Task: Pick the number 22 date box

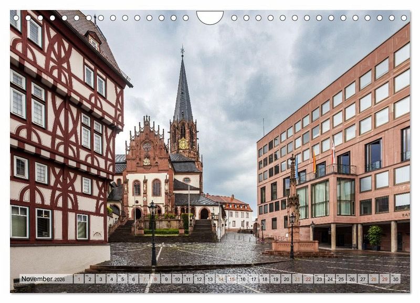Action: 308,279
